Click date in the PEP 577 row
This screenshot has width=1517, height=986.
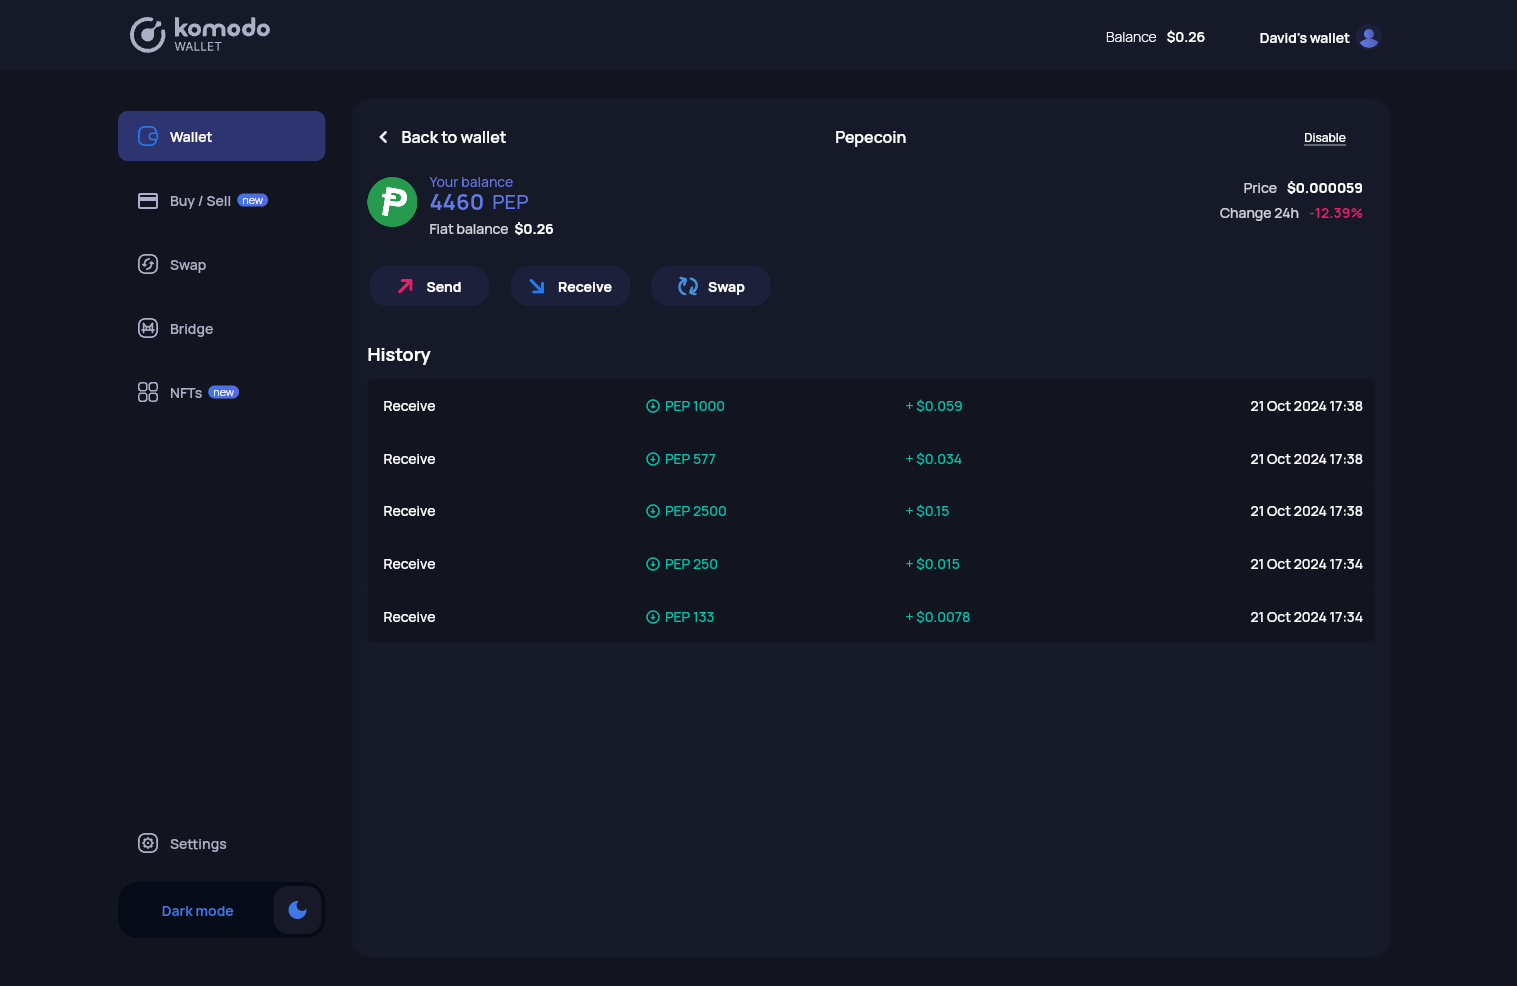pyautogui.click(x=1306, y=459)
